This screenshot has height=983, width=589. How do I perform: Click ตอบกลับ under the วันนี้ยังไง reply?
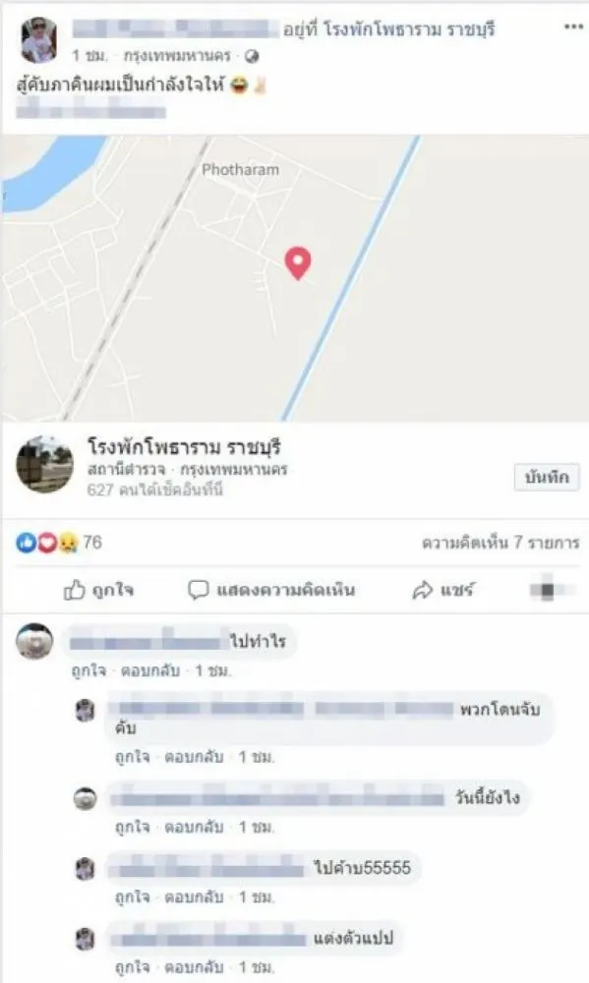point(194,828)
